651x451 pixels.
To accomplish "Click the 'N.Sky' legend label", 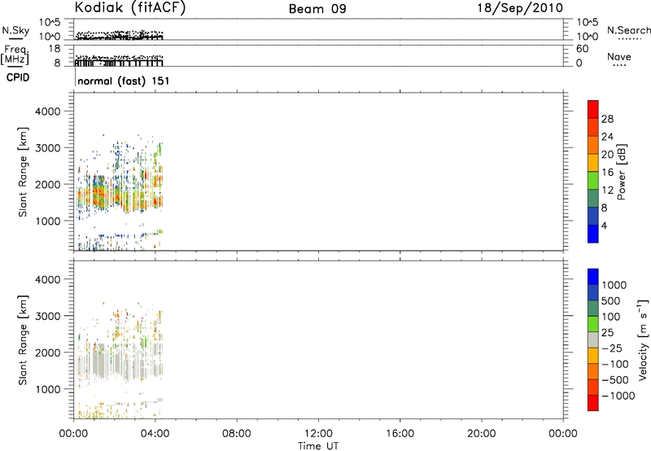I will (15, 30).
